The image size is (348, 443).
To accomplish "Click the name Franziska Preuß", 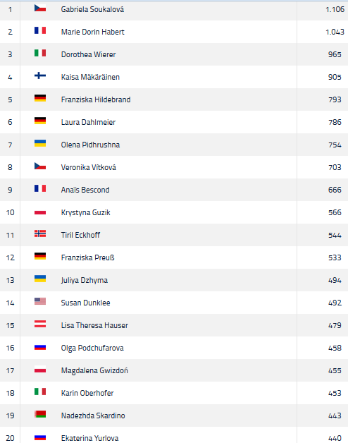I will pyautogui.click(x=87, y=257).
